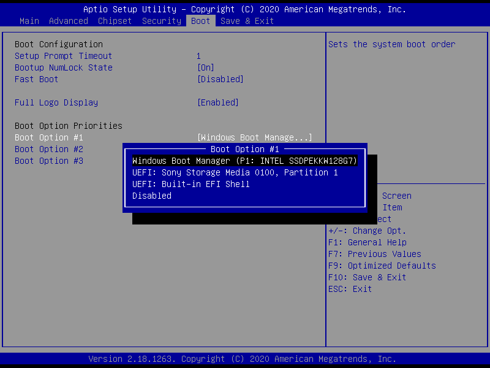This screenshot has width=490, height=368.
Task: Click the 'F10: Save & Exit' hint
Action: [367, 278]
